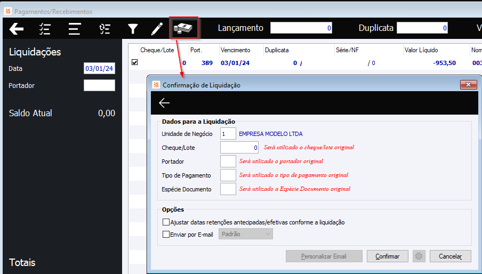Click the Portador field in dialog
Viewport: 482px width, 274px height.
tap(228, 162)
